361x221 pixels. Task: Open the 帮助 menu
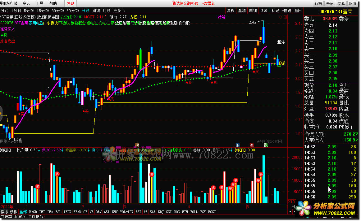(x=53, y=3)
